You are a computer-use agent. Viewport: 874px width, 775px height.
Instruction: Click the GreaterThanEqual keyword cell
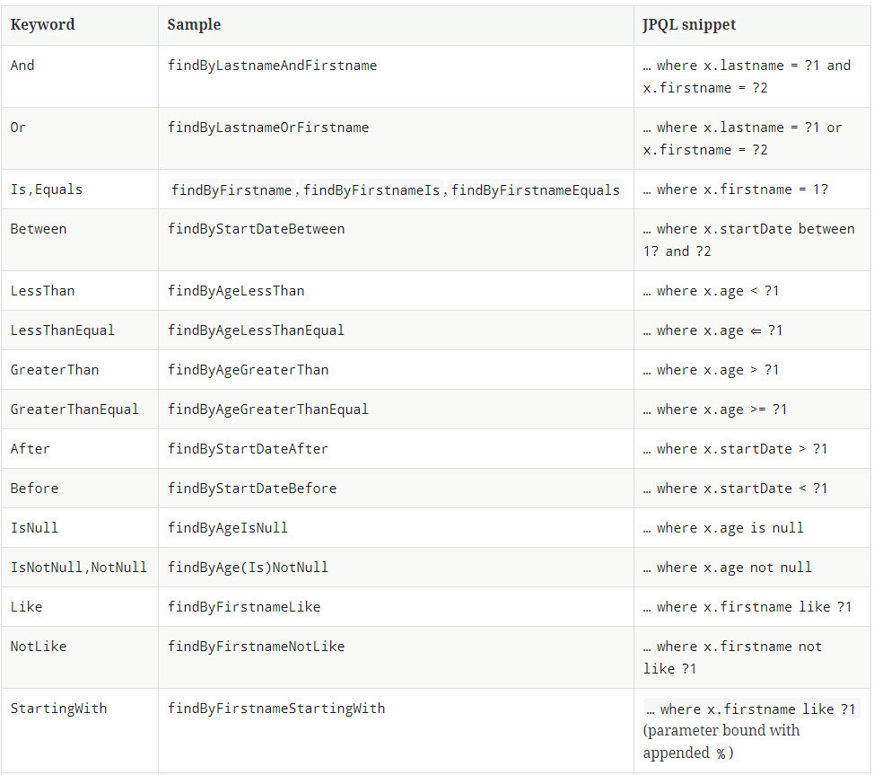pos(74,410)
